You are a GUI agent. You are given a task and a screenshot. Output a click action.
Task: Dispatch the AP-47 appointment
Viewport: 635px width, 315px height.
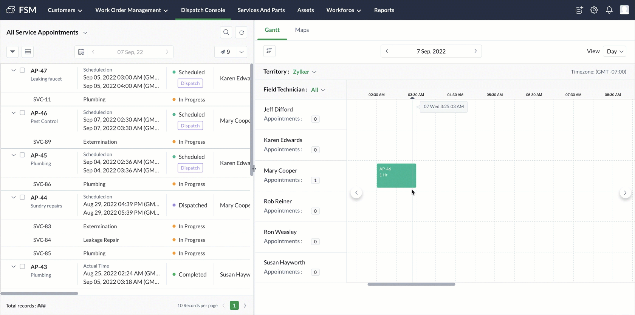190,83
